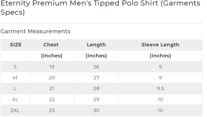
Task: Click the Eternity Premium Polo Shirt title
Action: click(x=100, y=8)
